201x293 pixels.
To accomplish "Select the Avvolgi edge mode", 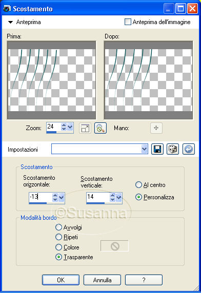I will coord(59,227).
